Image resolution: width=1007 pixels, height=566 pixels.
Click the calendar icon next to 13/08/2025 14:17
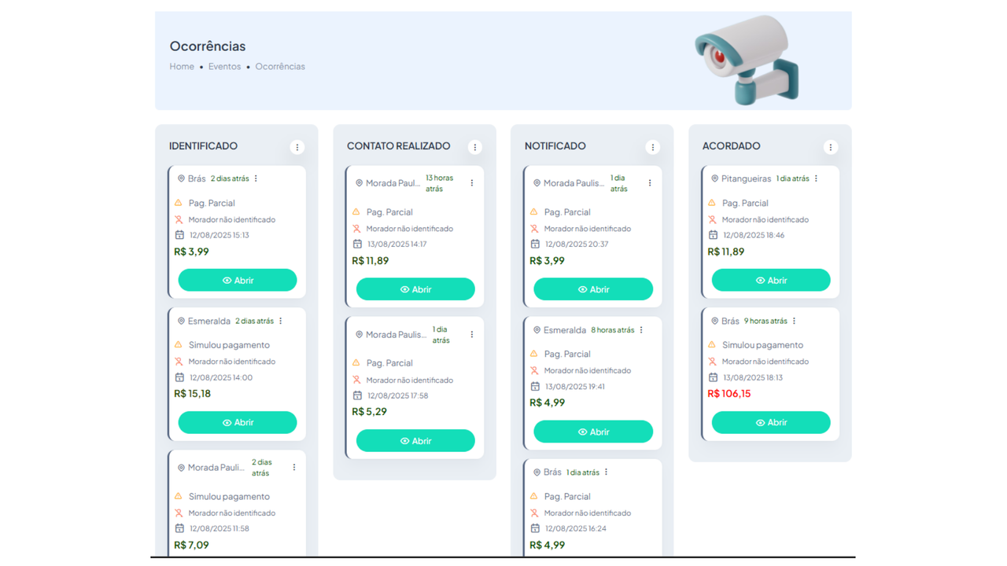point(357,244)
